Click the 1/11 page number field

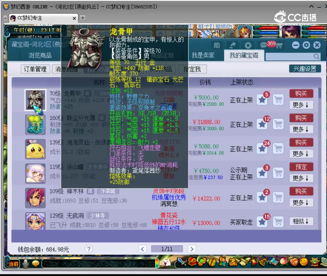click(x=167, y=249)
